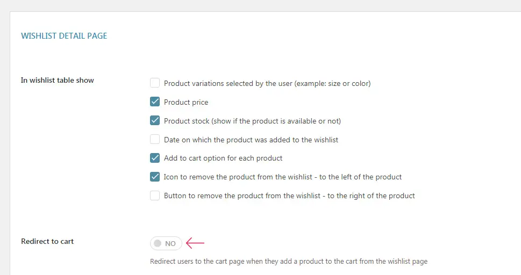Enable the Product variations selected by user checkbox
Screen dimensions: 521x275
(155, 83)
